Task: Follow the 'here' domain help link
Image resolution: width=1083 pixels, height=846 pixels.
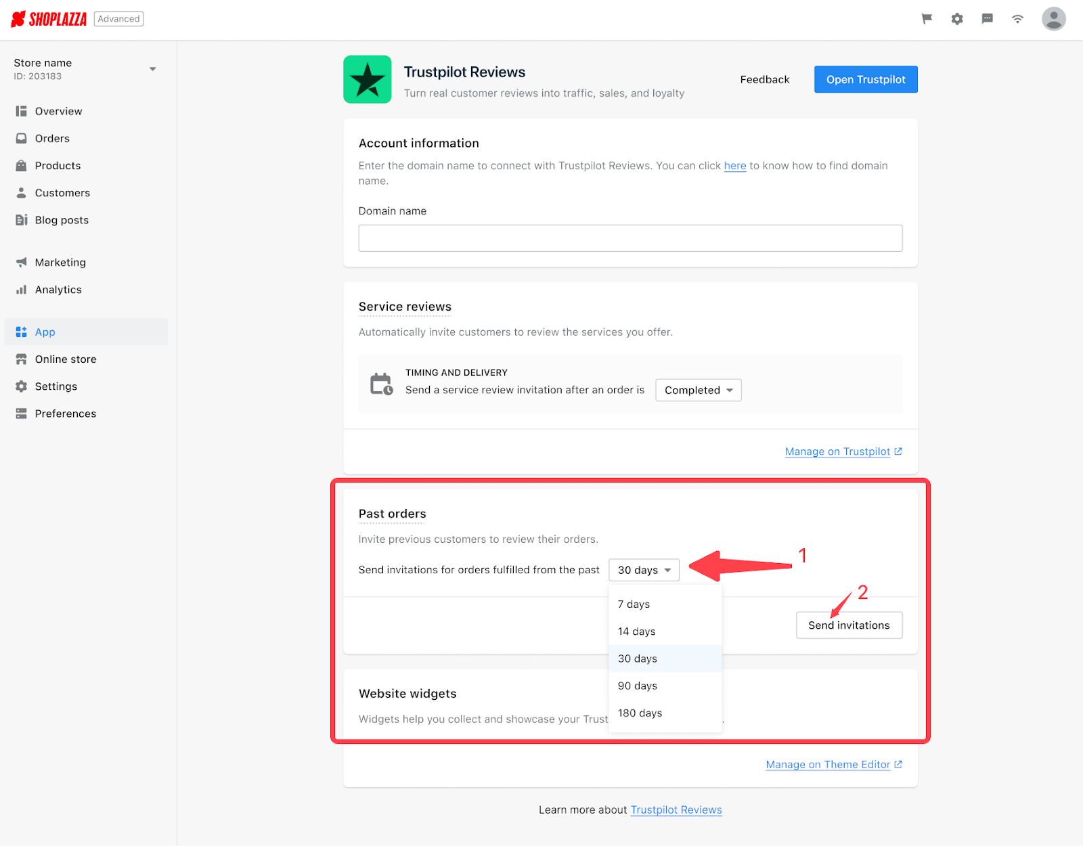Action: click(x=735, y=166)
